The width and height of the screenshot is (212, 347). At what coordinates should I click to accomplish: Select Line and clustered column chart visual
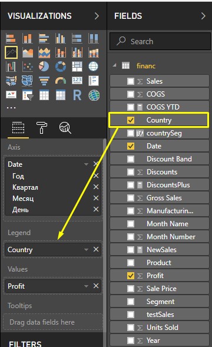point(77,52)
